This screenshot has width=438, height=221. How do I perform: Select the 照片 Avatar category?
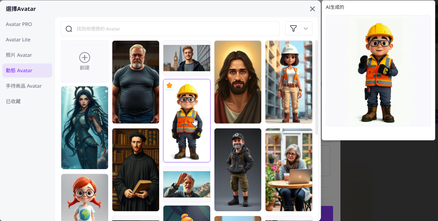point(19,55)
